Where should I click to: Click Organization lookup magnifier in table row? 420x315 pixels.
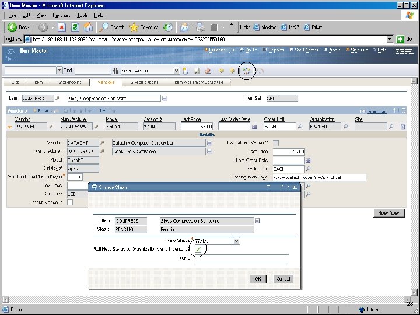pyautogui.click(x=345, y=127)
